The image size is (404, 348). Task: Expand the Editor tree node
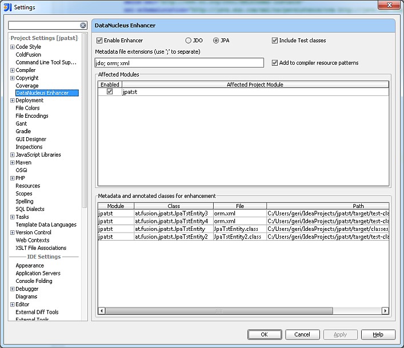pyautogui.click(x=12, y=305)
